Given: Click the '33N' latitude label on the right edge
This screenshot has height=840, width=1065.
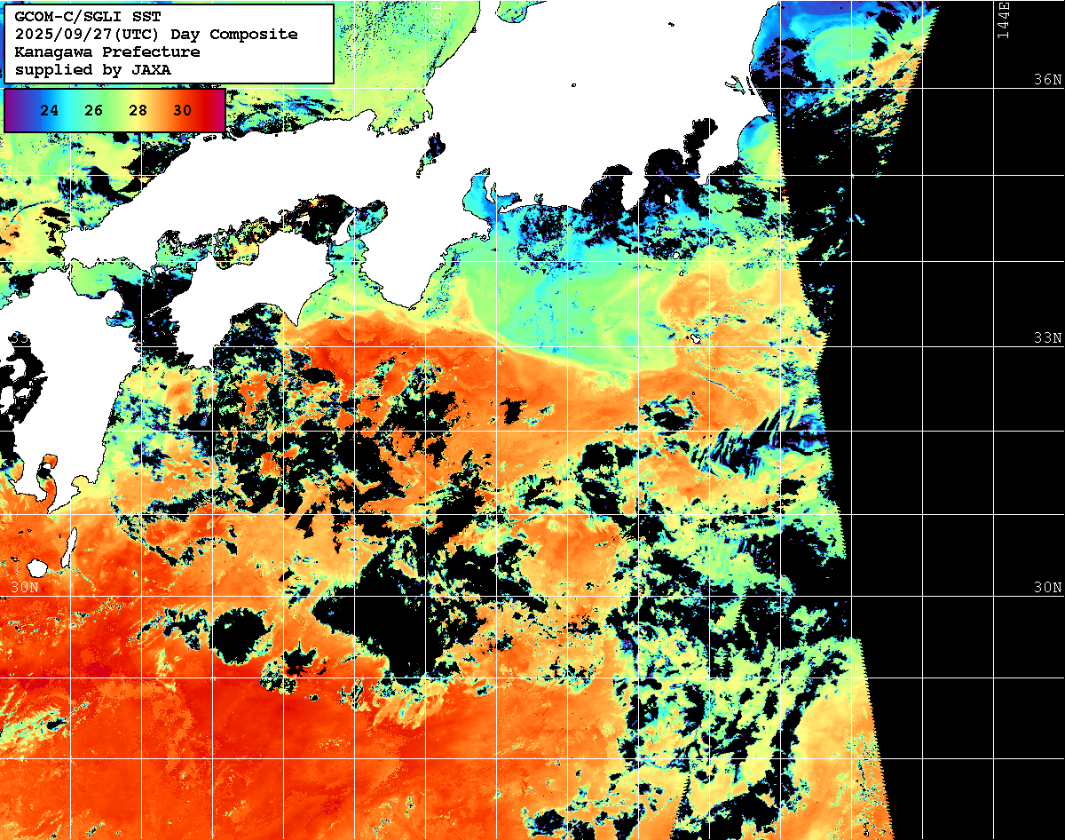Looking at the screenshot, I should (1047, 337).
